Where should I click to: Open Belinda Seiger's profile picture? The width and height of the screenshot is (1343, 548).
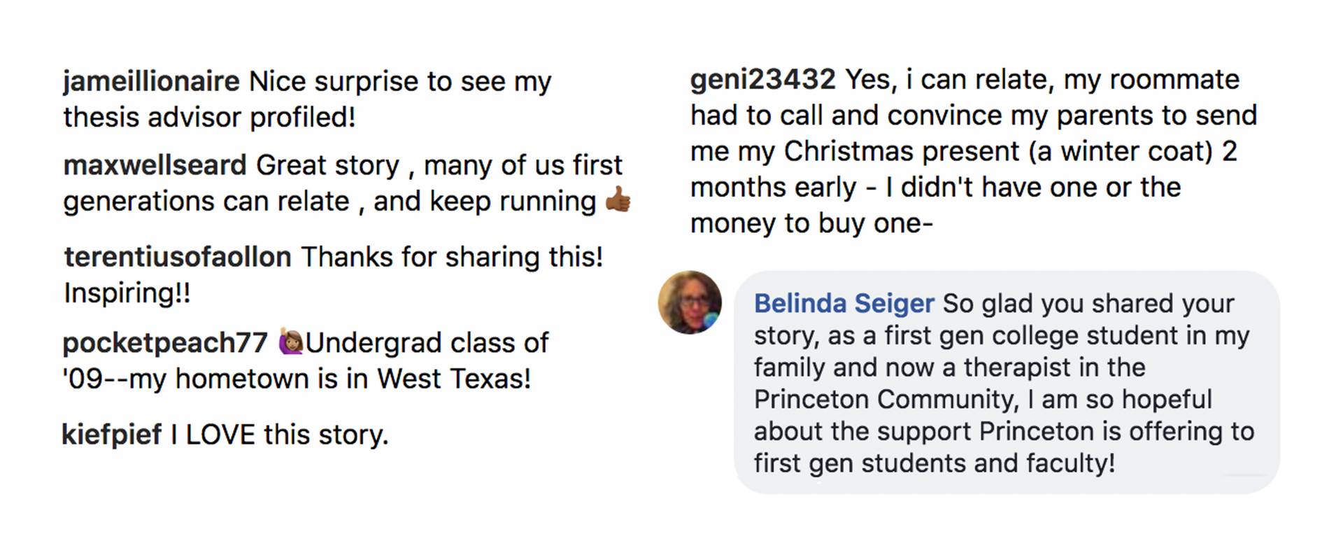[x=690, y=302]
